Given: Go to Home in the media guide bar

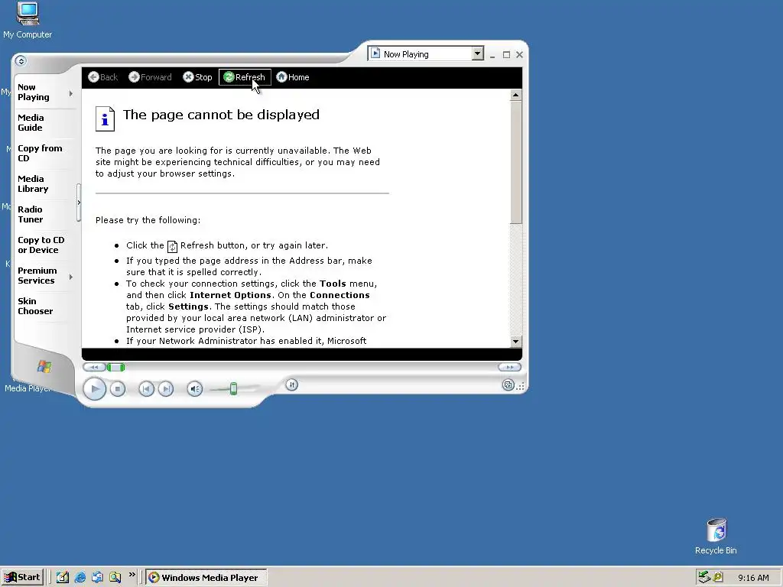Looking at the screenshot, I should tap(293, 77).
